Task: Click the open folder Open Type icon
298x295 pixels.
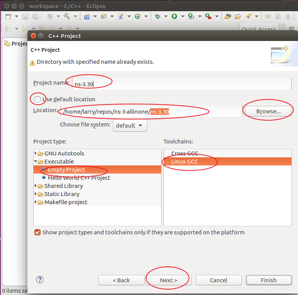Action: (238, 17)
